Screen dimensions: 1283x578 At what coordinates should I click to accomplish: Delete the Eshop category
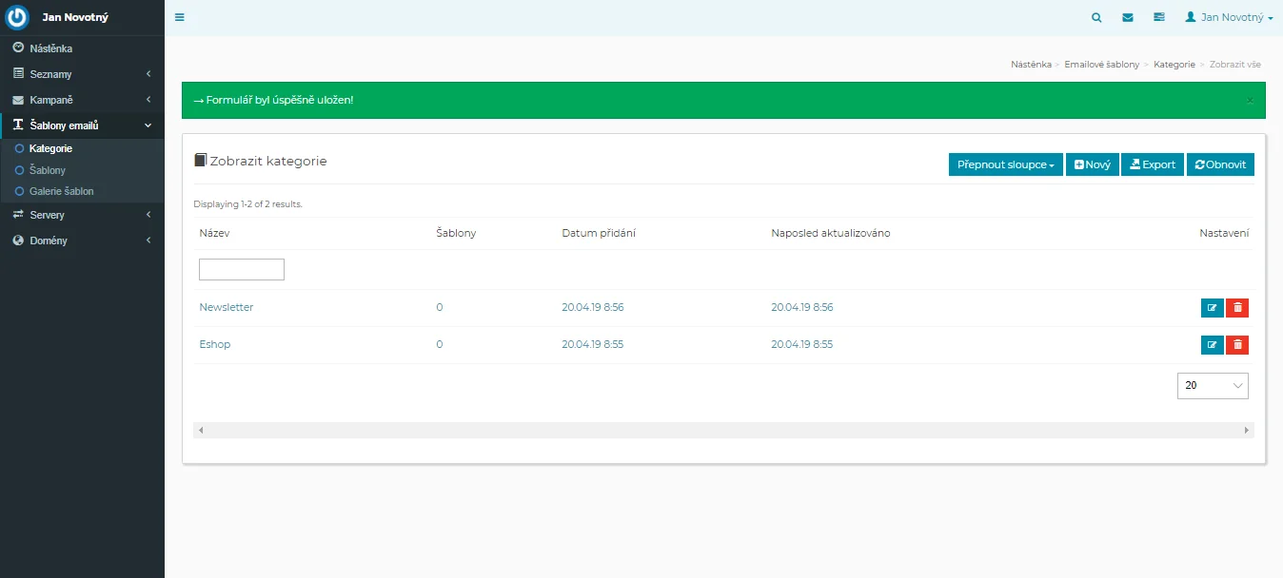point(1237,344)
